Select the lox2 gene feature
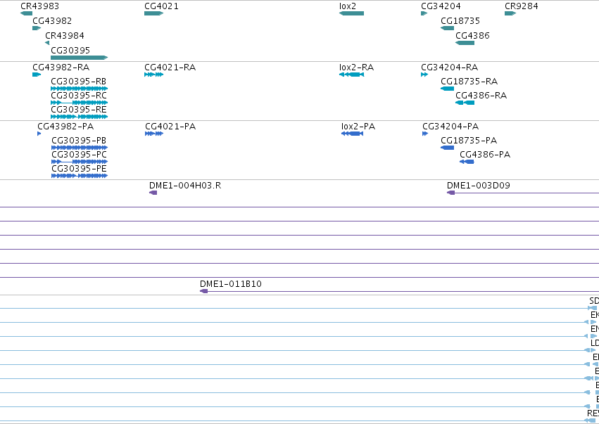This screenshot has width=599, height=424. coord(351,13)
